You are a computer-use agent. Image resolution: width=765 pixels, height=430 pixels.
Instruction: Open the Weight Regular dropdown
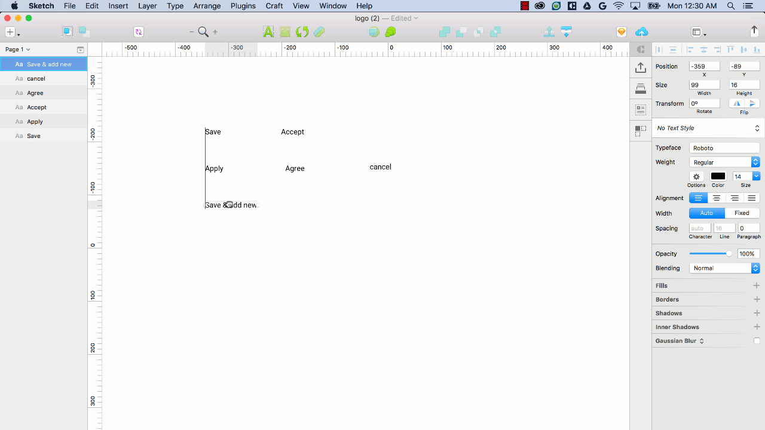[724, 162]
